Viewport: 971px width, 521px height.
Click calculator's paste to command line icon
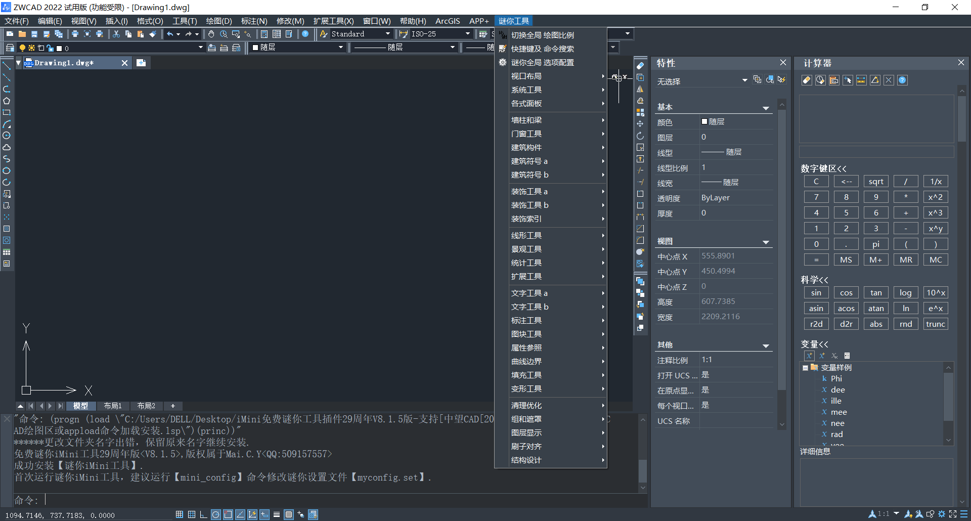click(x=834, y=80)
